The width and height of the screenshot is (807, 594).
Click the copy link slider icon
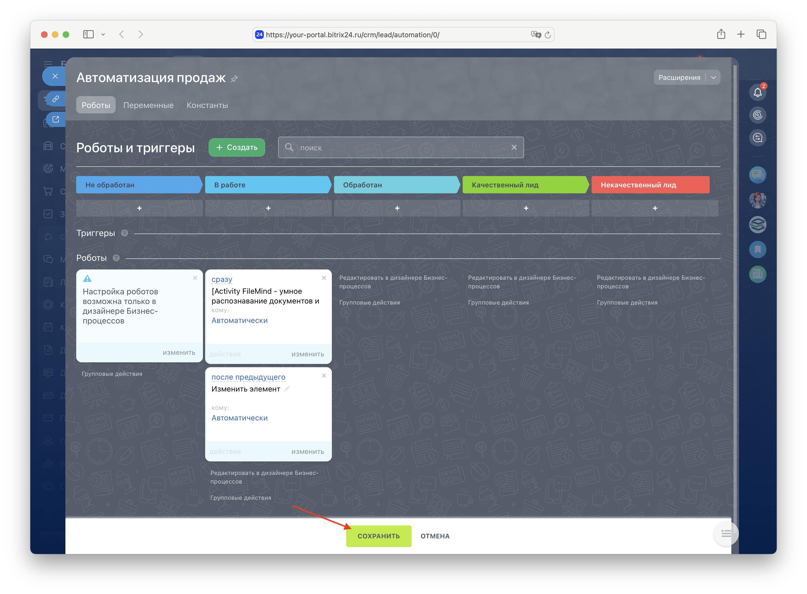click(56, 99)
